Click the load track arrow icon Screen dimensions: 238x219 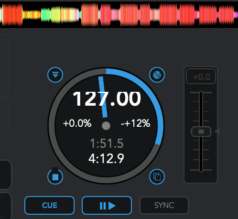coord(55,75)
